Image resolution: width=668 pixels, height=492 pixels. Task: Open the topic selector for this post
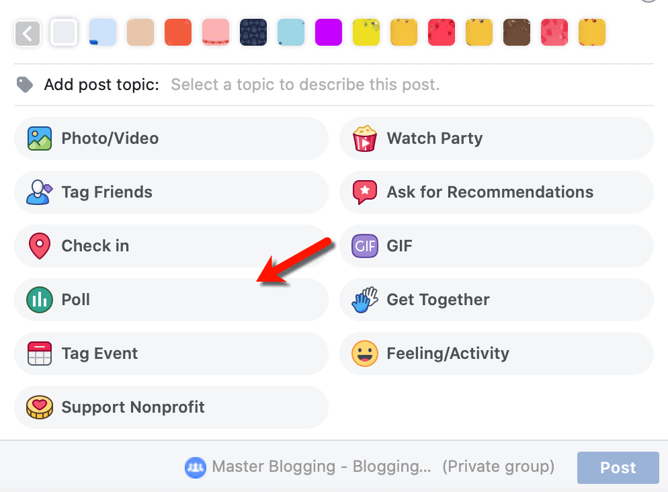304,85
